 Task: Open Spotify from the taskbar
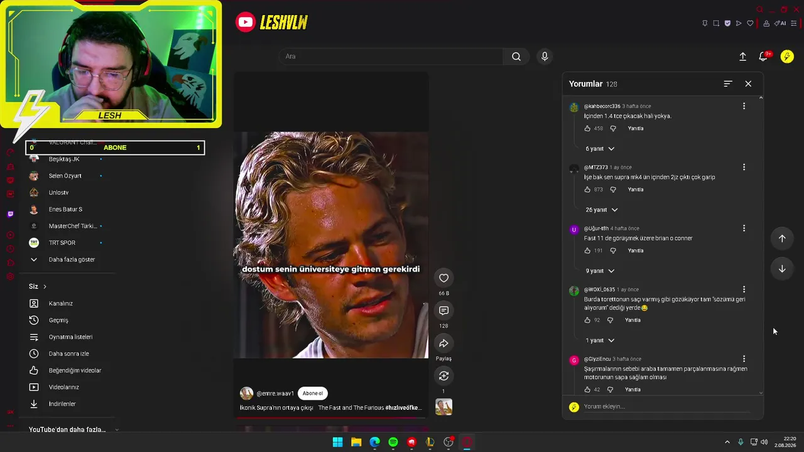[x=393, y=442]
